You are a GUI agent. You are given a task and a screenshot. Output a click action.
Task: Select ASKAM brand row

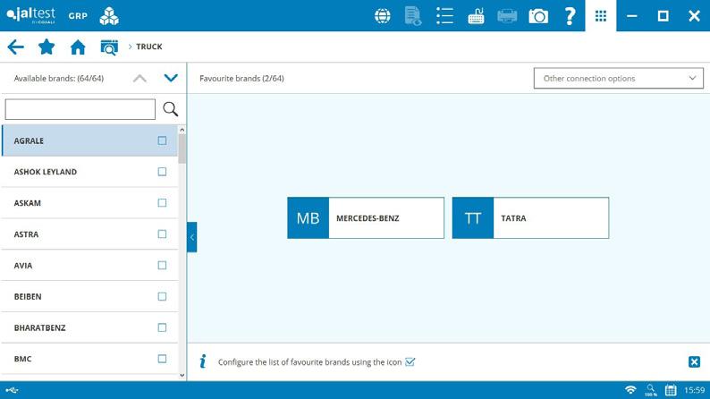click(x=89, y=203)
